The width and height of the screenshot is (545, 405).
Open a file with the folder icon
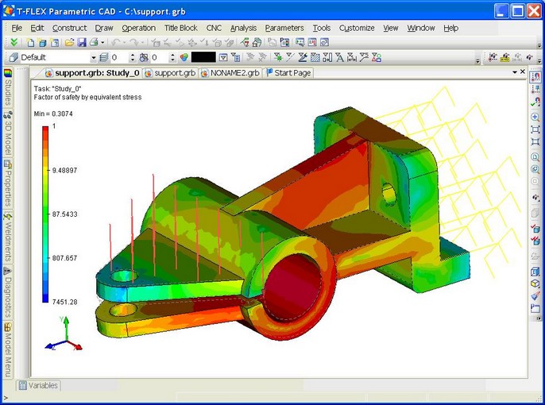point(69,42)
